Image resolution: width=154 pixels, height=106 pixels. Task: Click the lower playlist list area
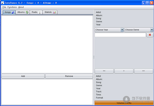(47, 92)
